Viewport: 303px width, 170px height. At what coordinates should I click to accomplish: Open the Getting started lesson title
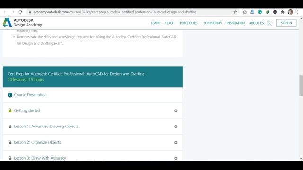click(x=27, y=110)
